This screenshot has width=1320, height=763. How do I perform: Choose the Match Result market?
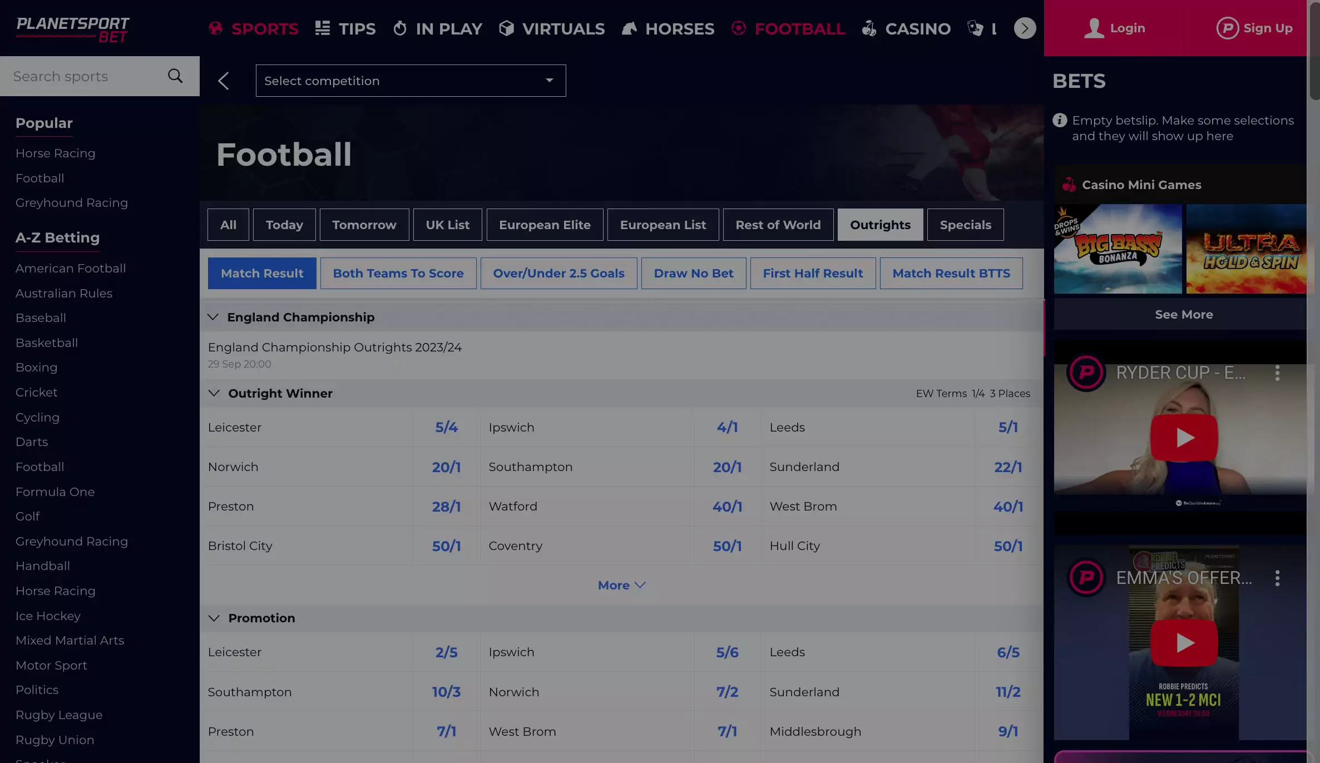tap(262, 273)
